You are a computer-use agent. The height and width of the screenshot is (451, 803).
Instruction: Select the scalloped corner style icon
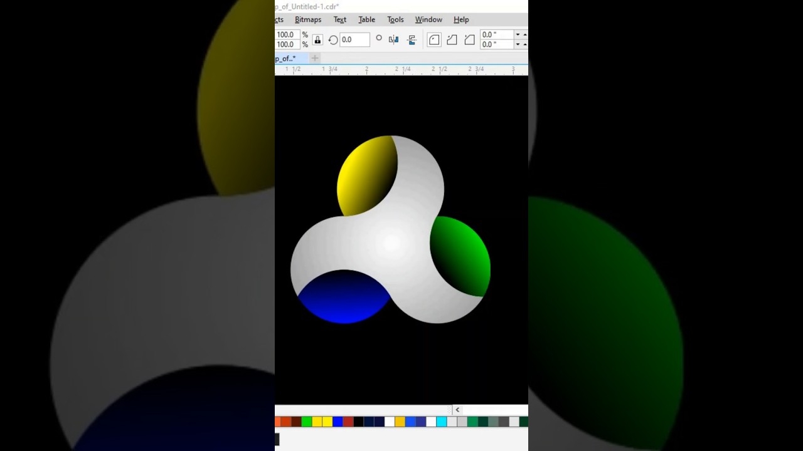452,39
